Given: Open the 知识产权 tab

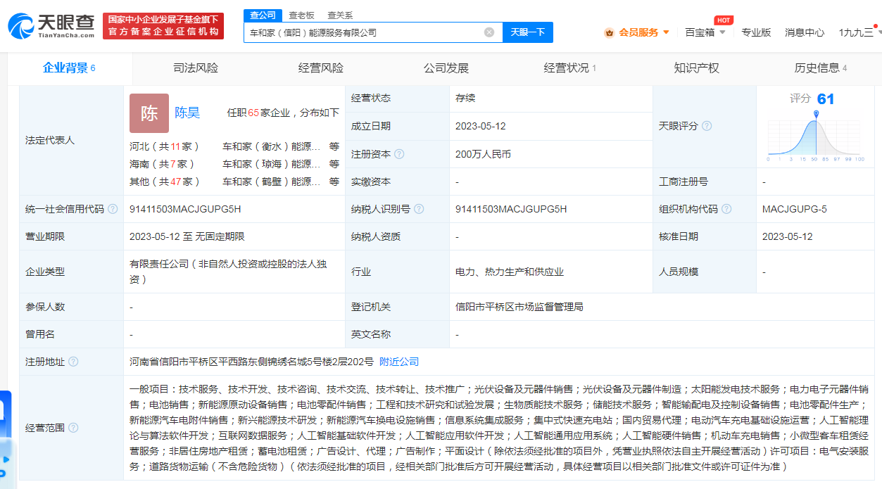Looking at the screenshot, I should [x=696, y=68].
